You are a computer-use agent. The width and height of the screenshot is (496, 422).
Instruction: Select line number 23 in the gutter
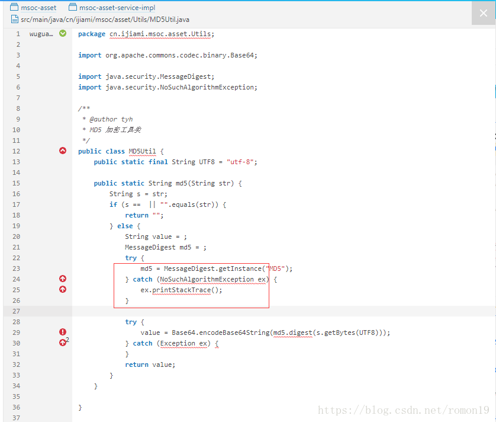point(16,268)
